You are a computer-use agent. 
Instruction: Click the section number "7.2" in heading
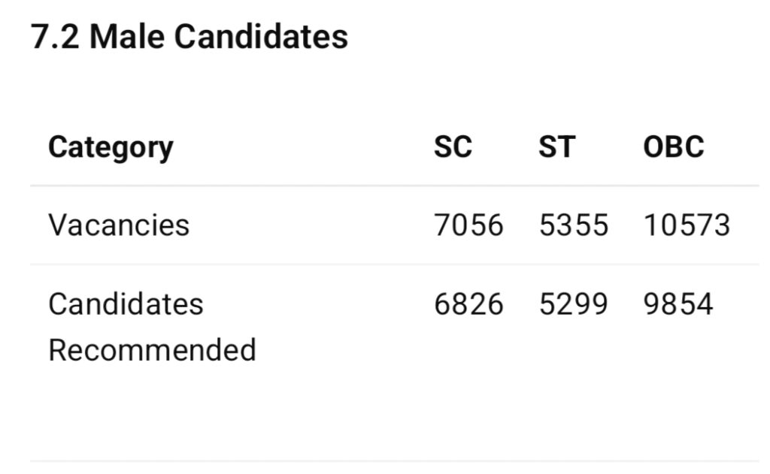(55, 37)
